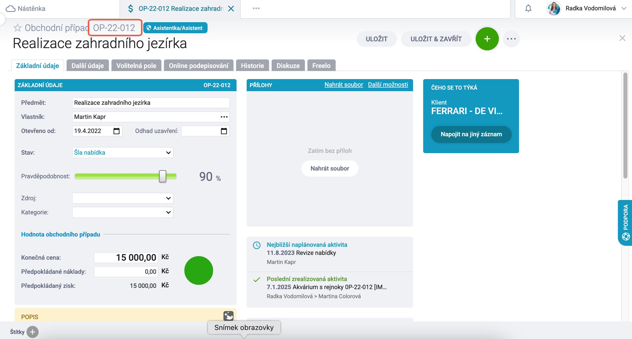Open the Diskuze tab

[288, 65]
